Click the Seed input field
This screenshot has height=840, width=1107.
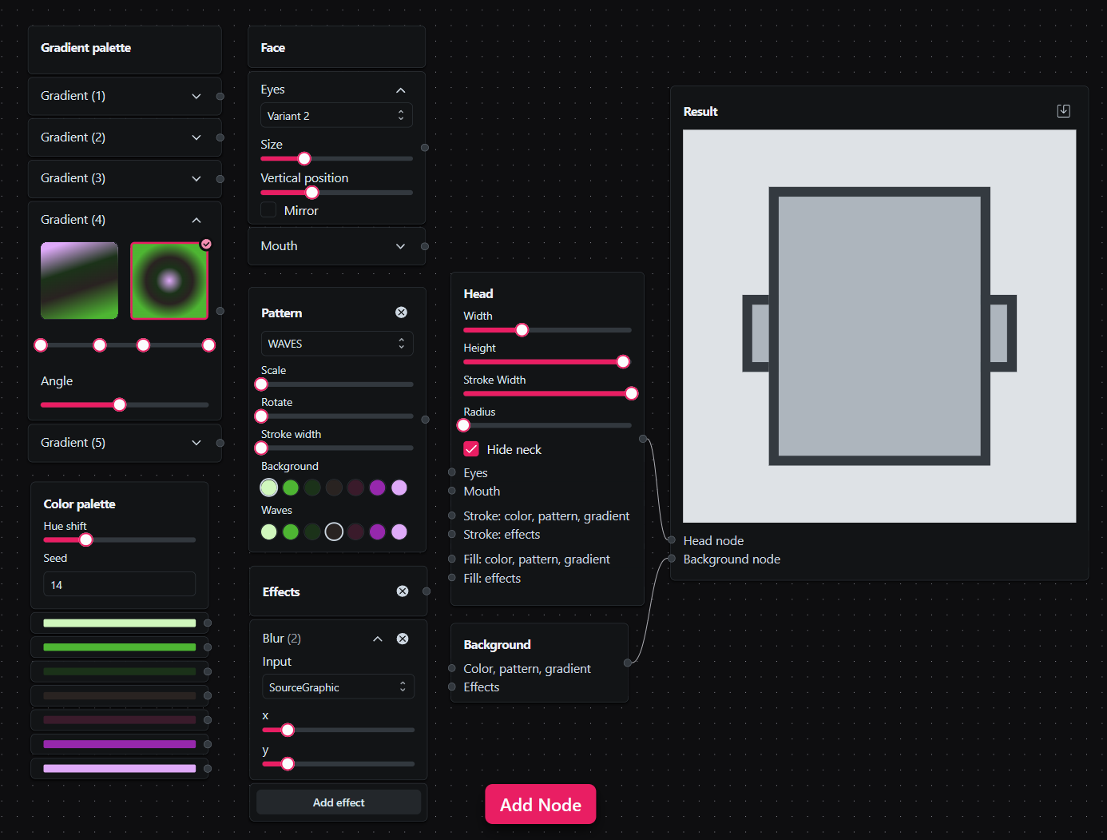119,584
